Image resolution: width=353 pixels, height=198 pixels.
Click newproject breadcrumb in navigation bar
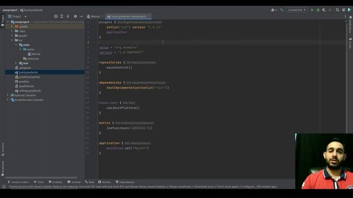tap(10, 10)
